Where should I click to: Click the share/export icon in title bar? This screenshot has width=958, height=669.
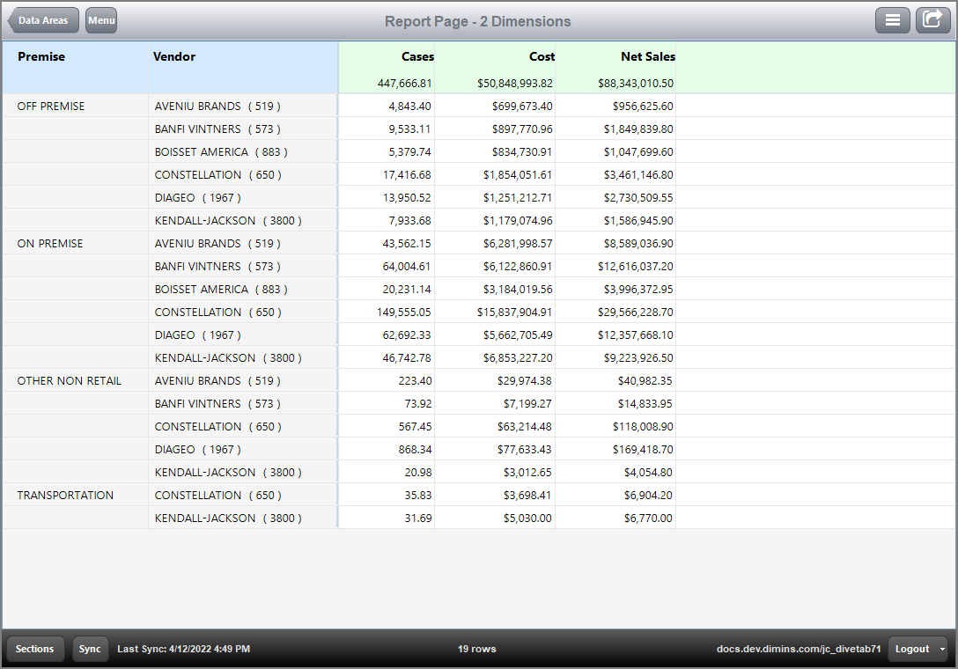932,19
